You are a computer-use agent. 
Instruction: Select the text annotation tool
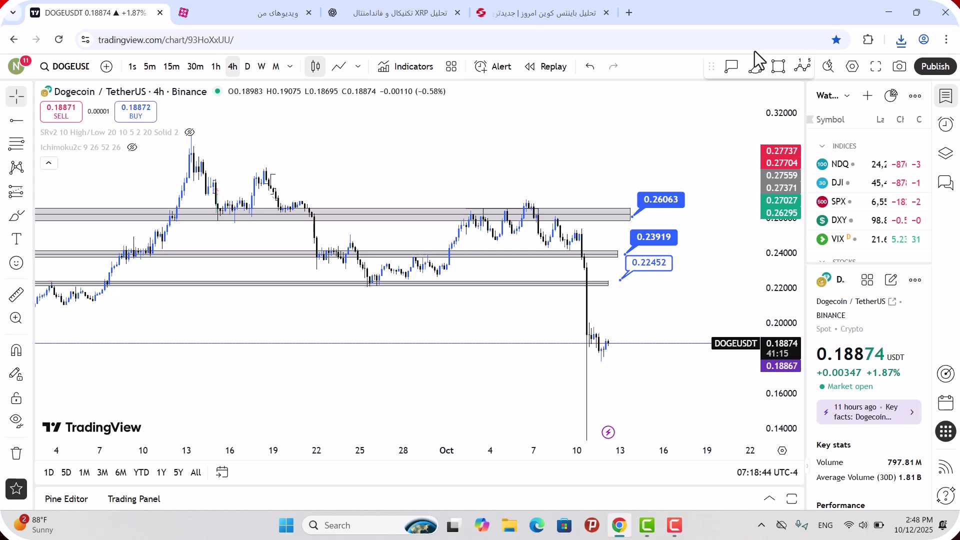coord(16,239)
